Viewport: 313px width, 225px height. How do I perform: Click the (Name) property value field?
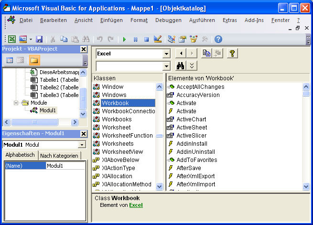point(65,166)
